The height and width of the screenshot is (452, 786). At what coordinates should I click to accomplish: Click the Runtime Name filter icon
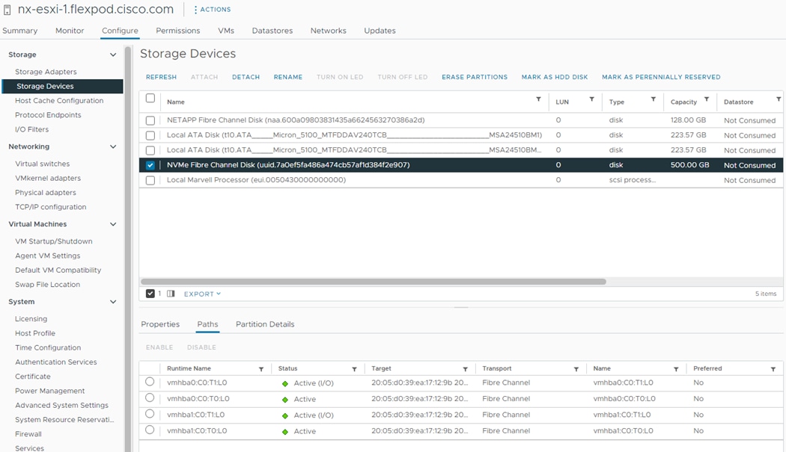(261, 369)
